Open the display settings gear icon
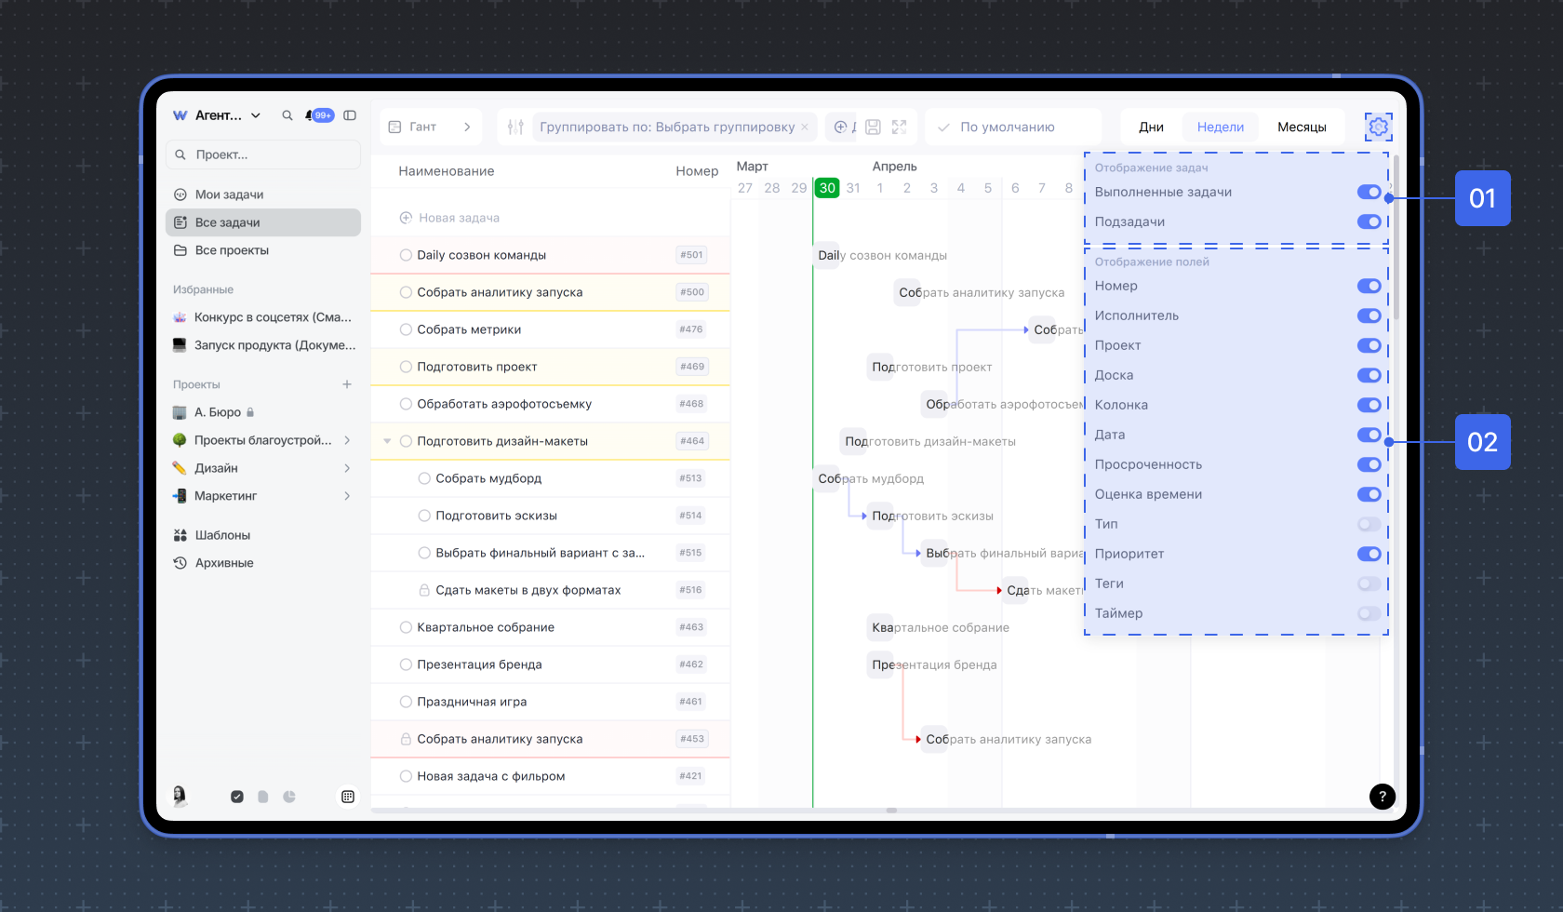 tap(1378, 127)
